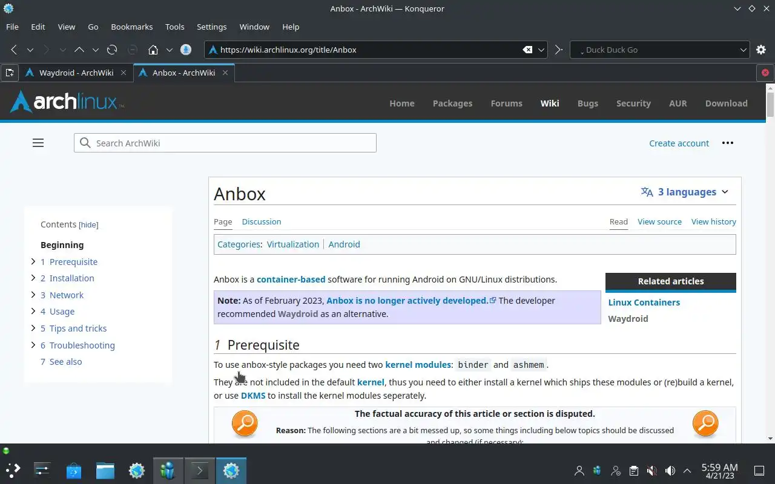Expand the URL history dropdown

point(542,50)
